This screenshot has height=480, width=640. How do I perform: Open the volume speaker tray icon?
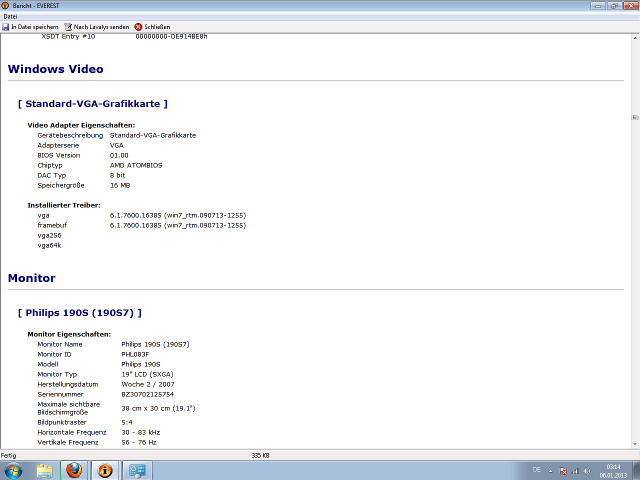click(586, 471)
